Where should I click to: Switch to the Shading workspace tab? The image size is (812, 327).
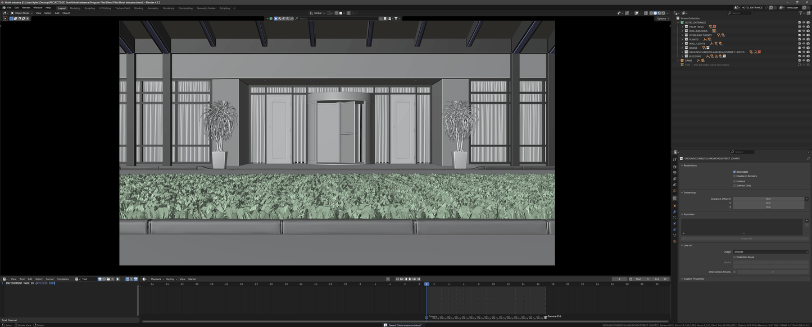tap(138, 8)
